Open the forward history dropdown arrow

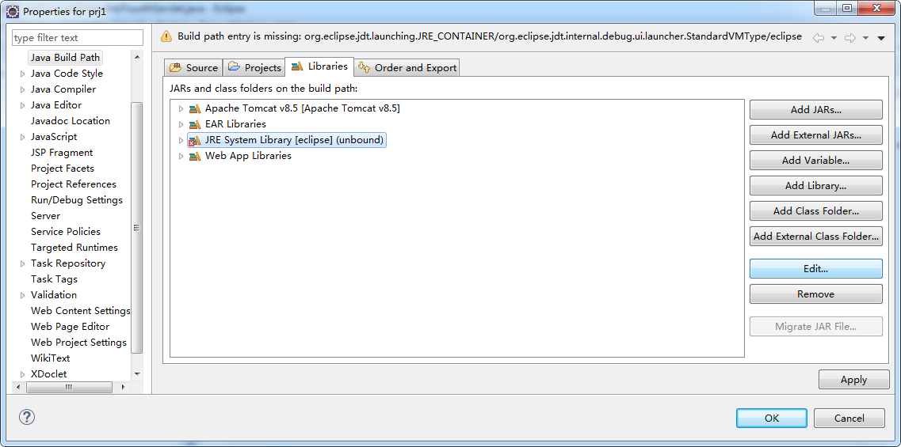click(x=866, y=38)
